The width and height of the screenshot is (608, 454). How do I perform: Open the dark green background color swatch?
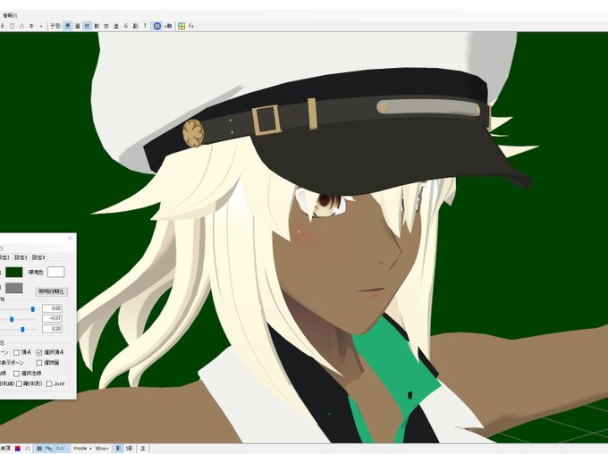click(x=14, y=273)
